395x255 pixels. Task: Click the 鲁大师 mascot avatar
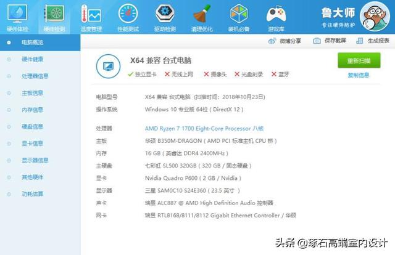coord(375,17)
